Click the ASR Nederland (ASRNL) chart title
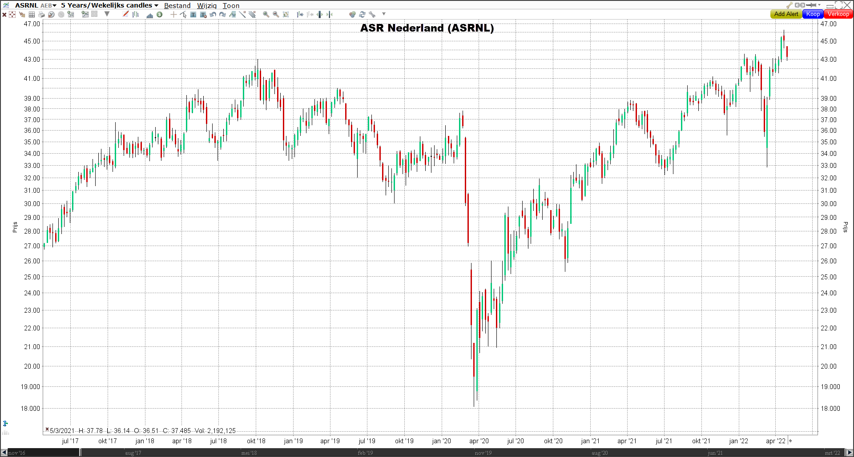The width and height of the screenshot is (854, 457). 427,28
